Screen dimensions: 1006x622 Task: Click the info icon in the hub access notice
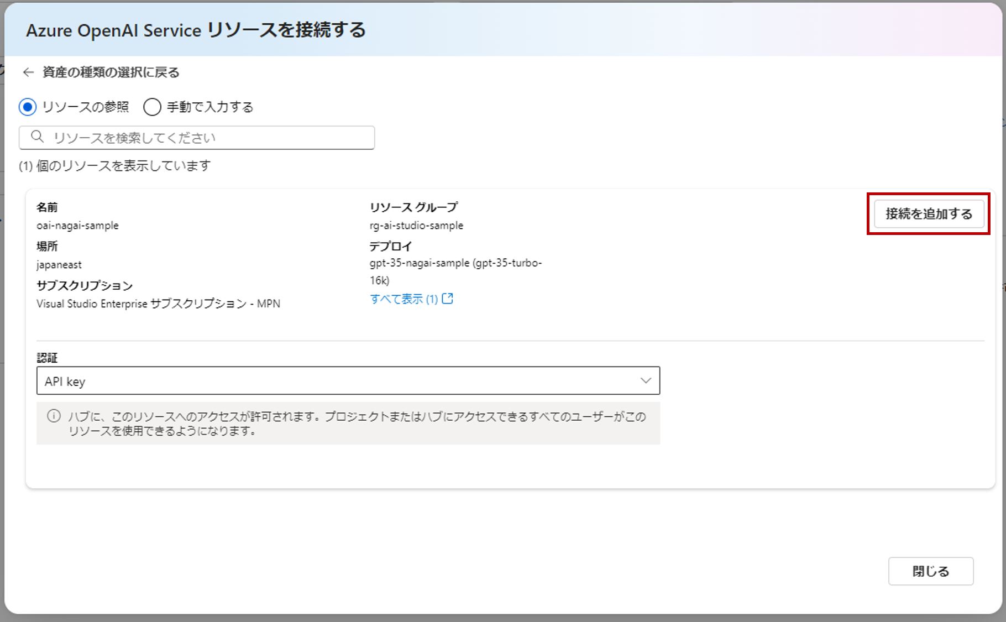click(54, 416)
